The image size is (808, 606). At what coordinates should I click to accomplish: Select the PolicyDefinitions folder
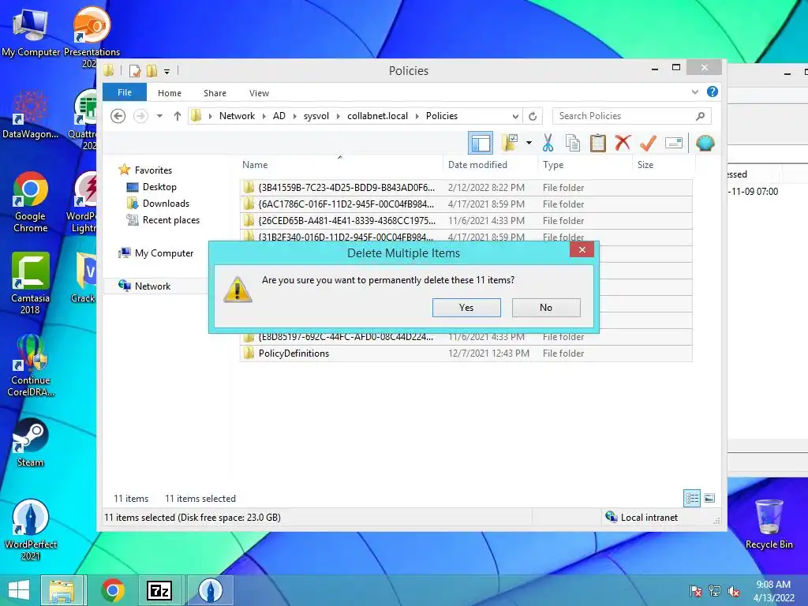coord(466,353)
